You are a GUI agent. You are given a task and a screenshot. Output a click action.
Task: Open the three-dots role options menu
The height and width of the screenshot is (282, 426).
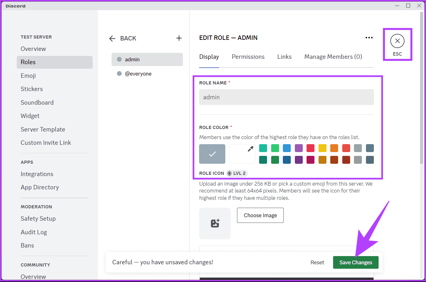click(369, 38)
